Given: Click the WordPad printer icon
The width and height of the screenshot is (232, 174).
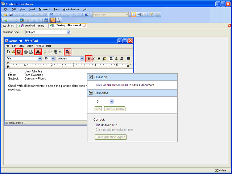Looking at the screenshot, I should coord(26,52).
